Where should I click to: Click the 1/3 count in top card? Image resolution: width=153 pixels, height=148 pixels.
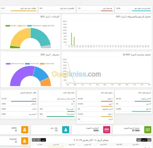coord(79,8)
